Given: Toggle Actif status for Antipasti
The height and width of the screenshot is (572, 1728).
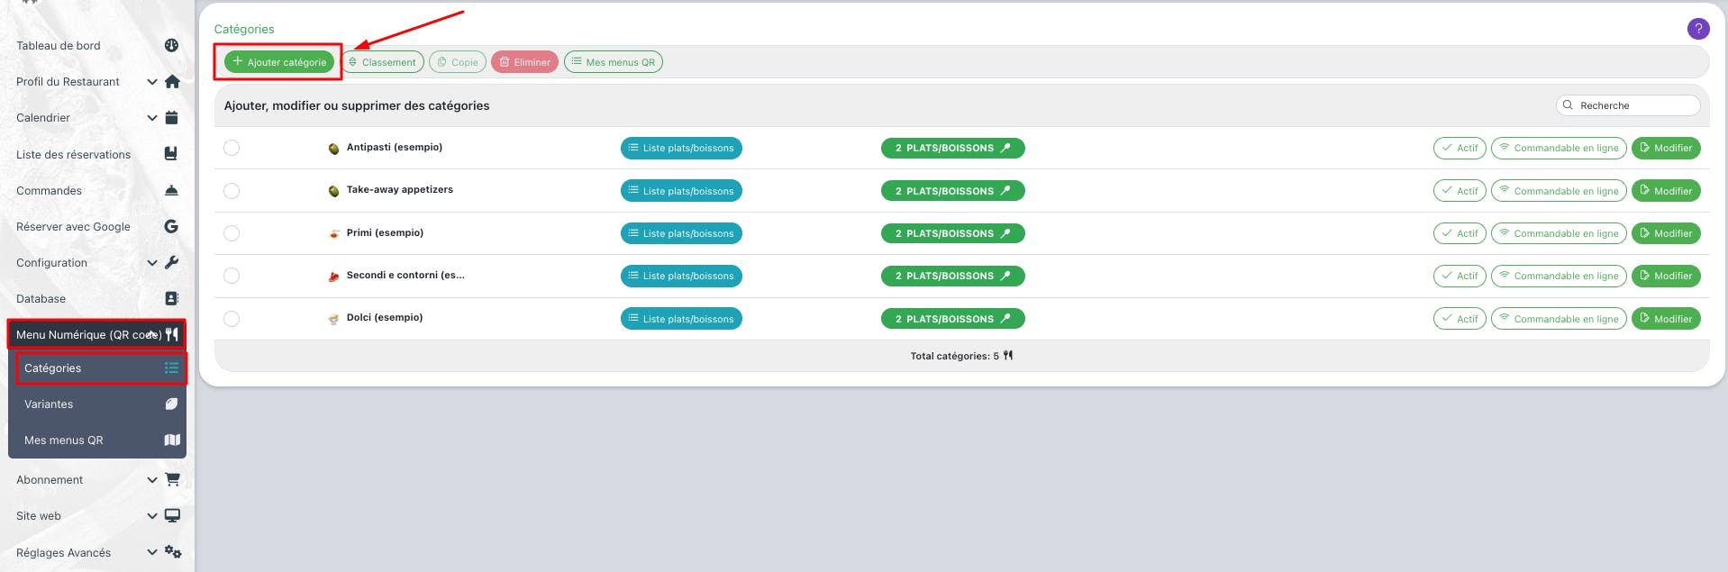Looking at the screenshot, I should (1460, 148).
